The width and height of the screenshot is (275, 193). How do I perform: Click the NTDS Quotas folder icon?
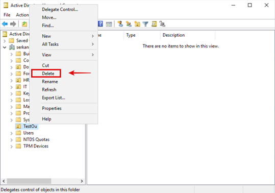18,139
